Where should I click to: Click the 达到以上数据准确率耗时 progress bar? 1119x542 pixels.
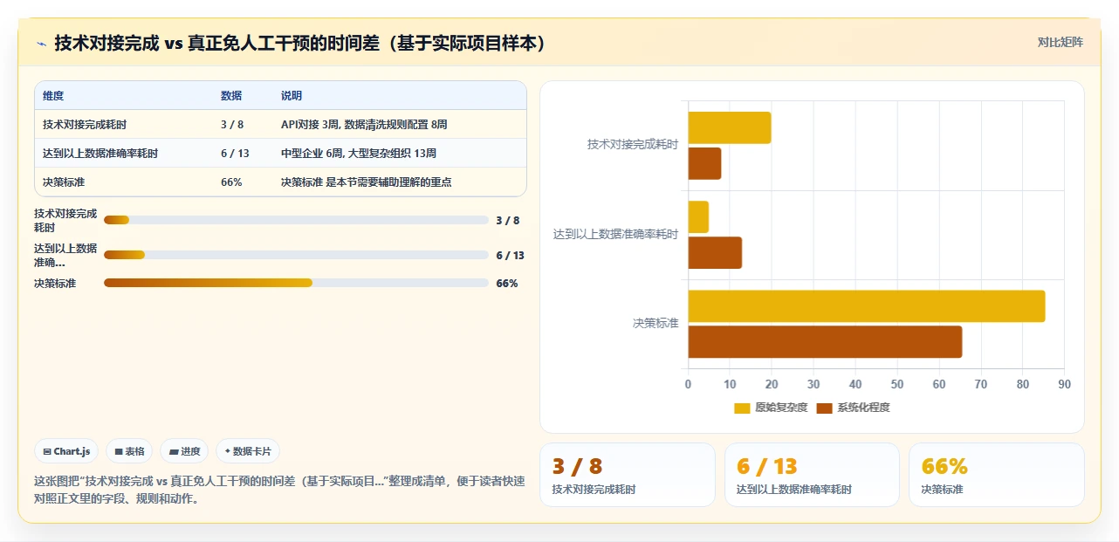[296, 255]
